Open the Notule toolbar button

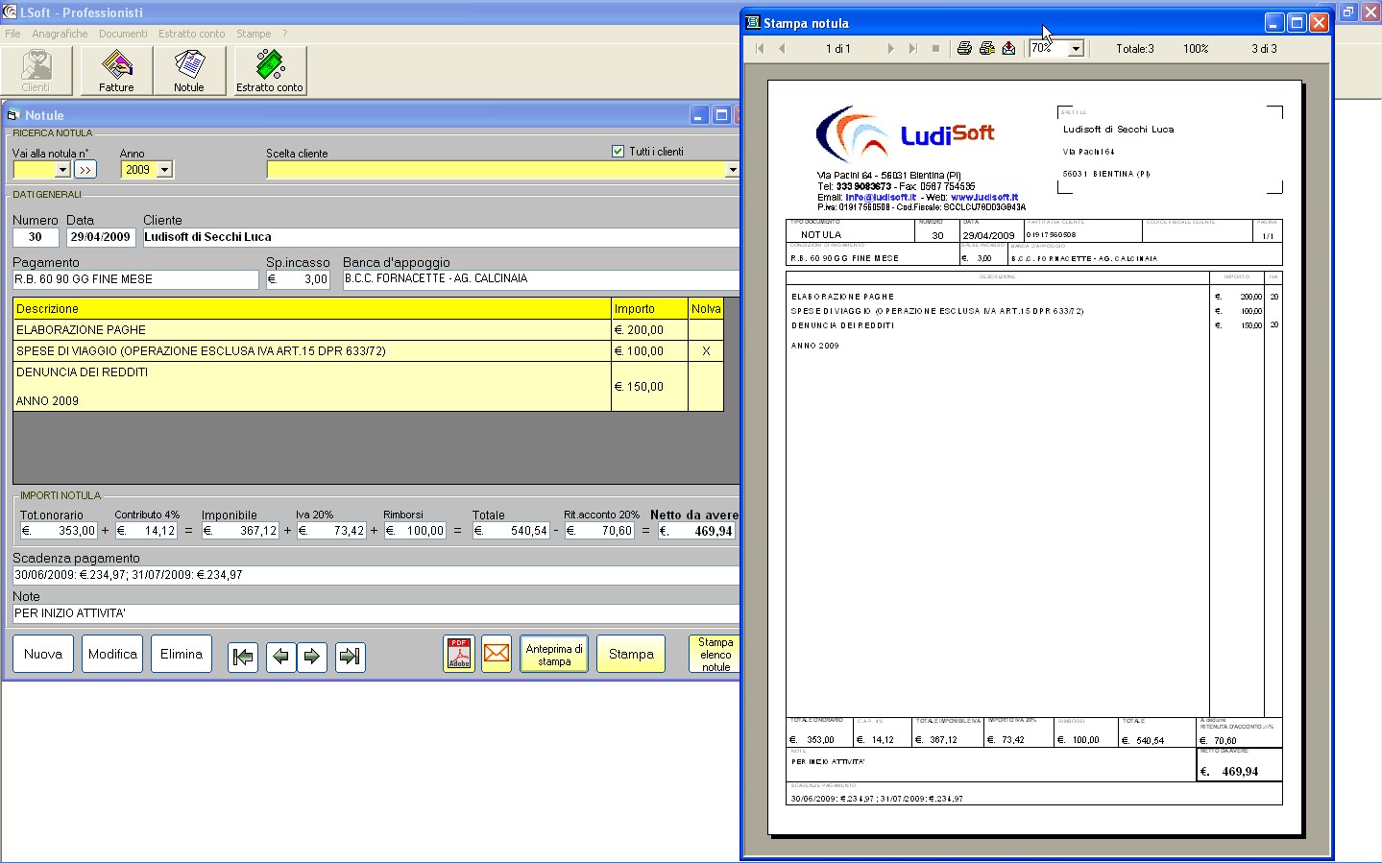(x=189, y=70)
